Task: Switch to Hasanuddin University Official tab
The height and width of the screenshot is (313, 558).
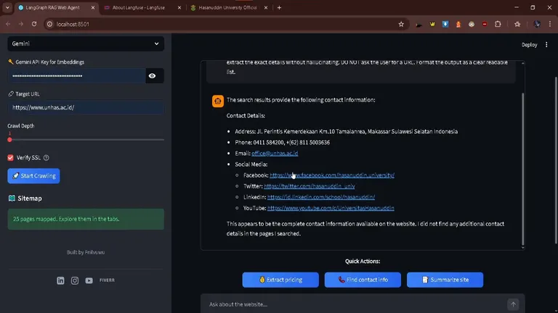Action: pyautogui.click(x=227, y=7)
